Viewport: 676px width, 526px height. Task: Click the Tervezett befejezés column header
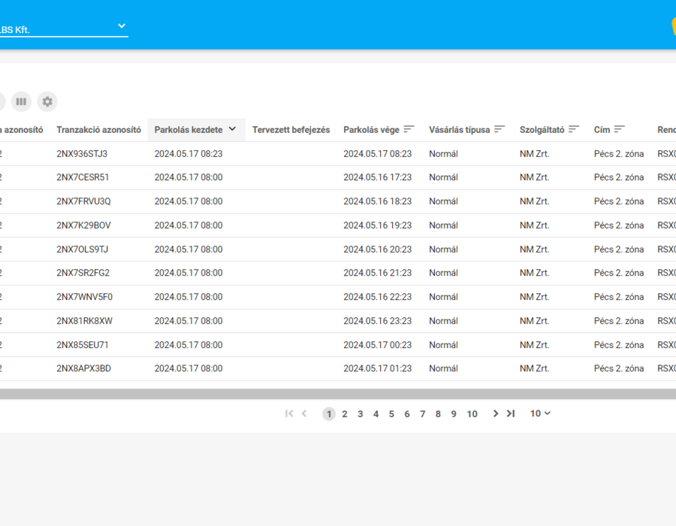tap(291, 130)
